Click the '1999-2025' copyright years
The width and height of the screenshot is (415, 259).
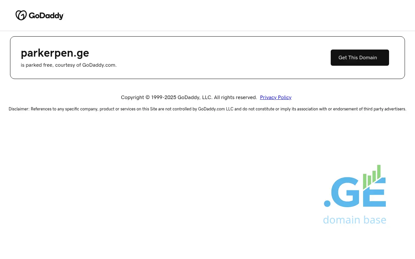tap(164, 97)
